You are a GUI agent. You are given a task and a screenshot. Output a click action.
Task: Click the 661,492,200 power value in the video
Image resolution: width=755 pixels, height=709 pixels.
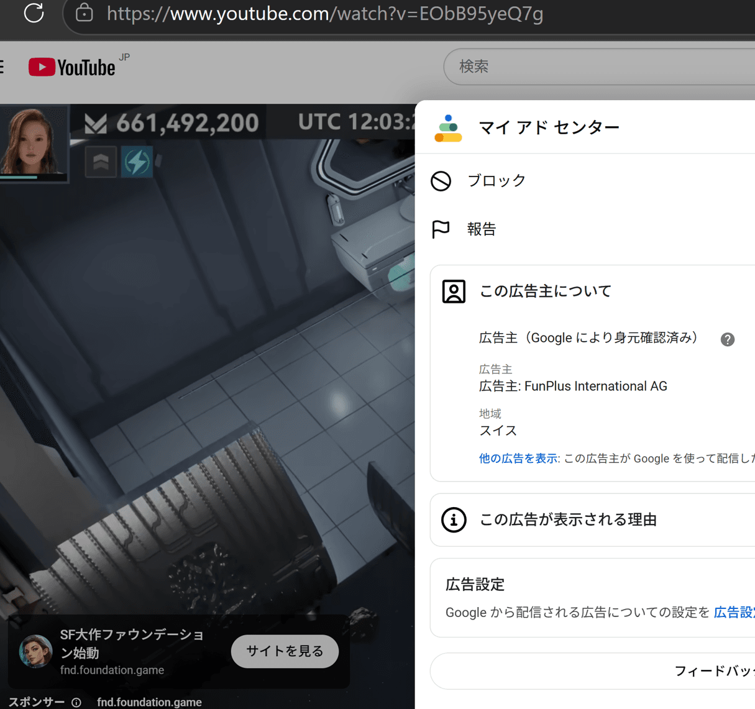click(x=187, y=123)
